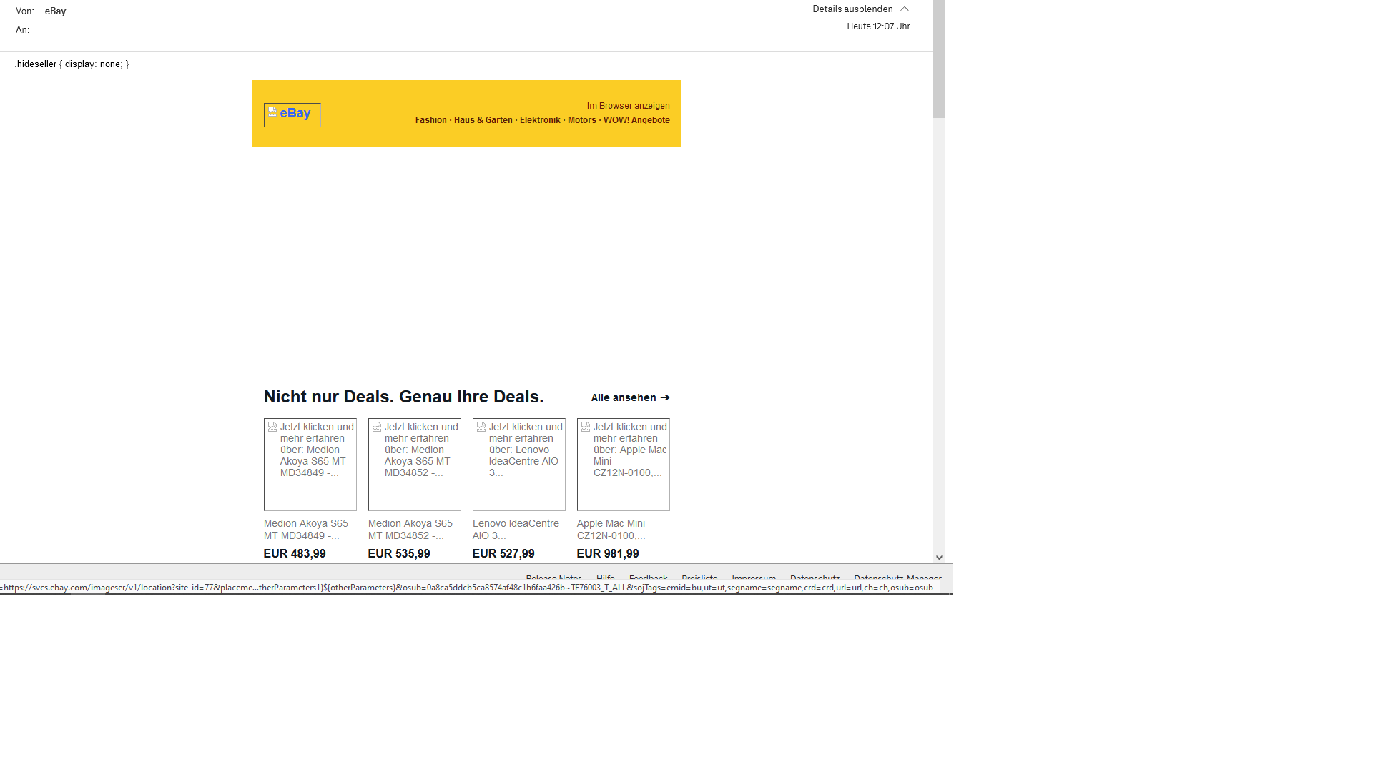
Task: Open Haus & Garten category
Action: tap(483, 120)
